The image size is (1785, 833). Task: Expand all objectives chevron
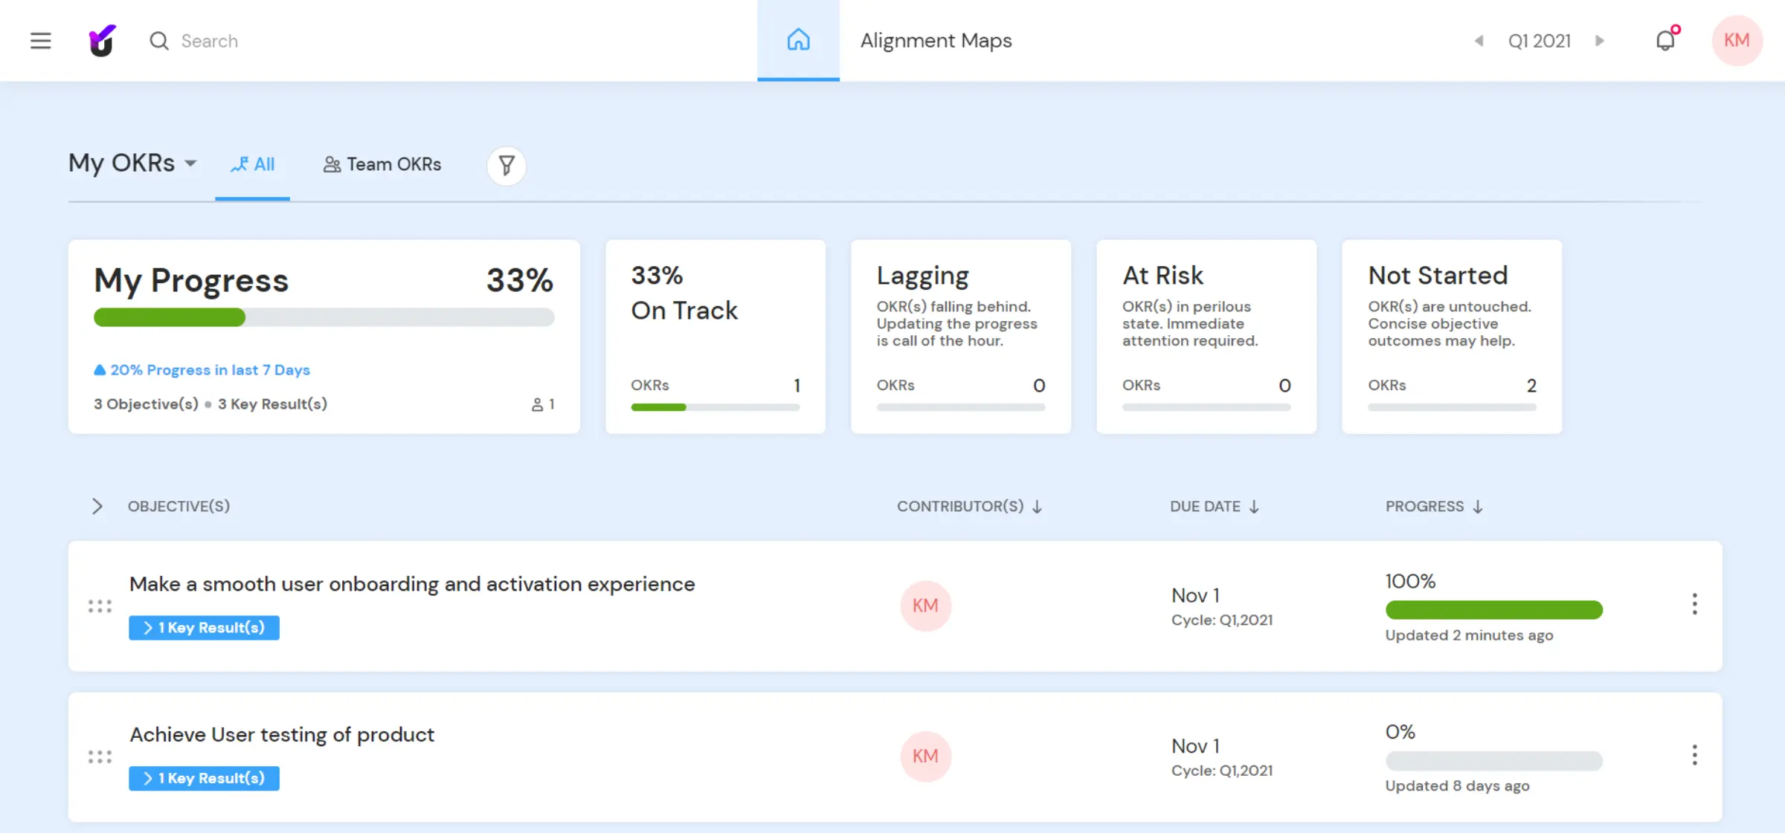coord(97,506)
